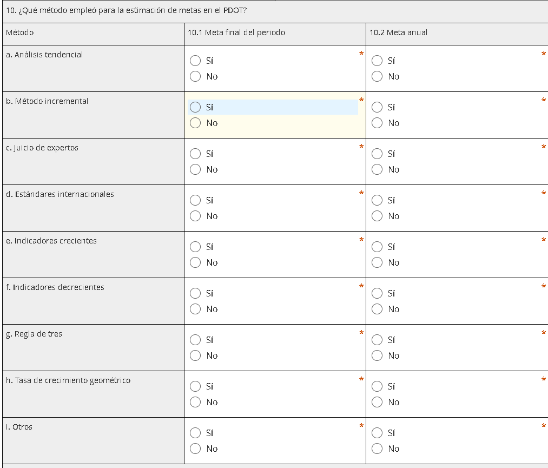Select Sí for Regla de tres meta final

pos(195,340)
